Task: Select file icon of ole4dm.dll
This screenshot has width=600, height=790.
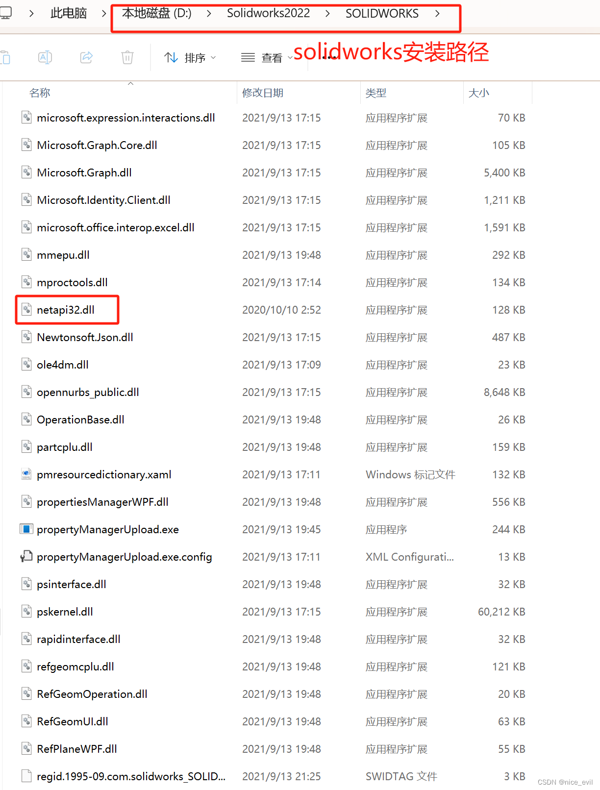Action: [26, 365]
